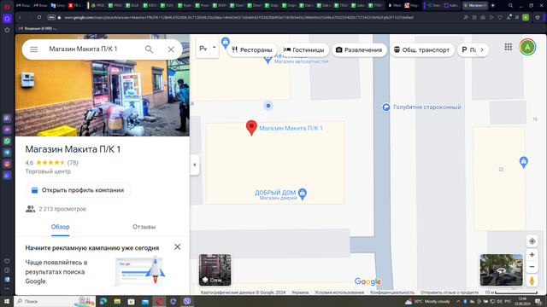Zoom out the map with minus
Screen dimensions: 547x307
[532, 267]
